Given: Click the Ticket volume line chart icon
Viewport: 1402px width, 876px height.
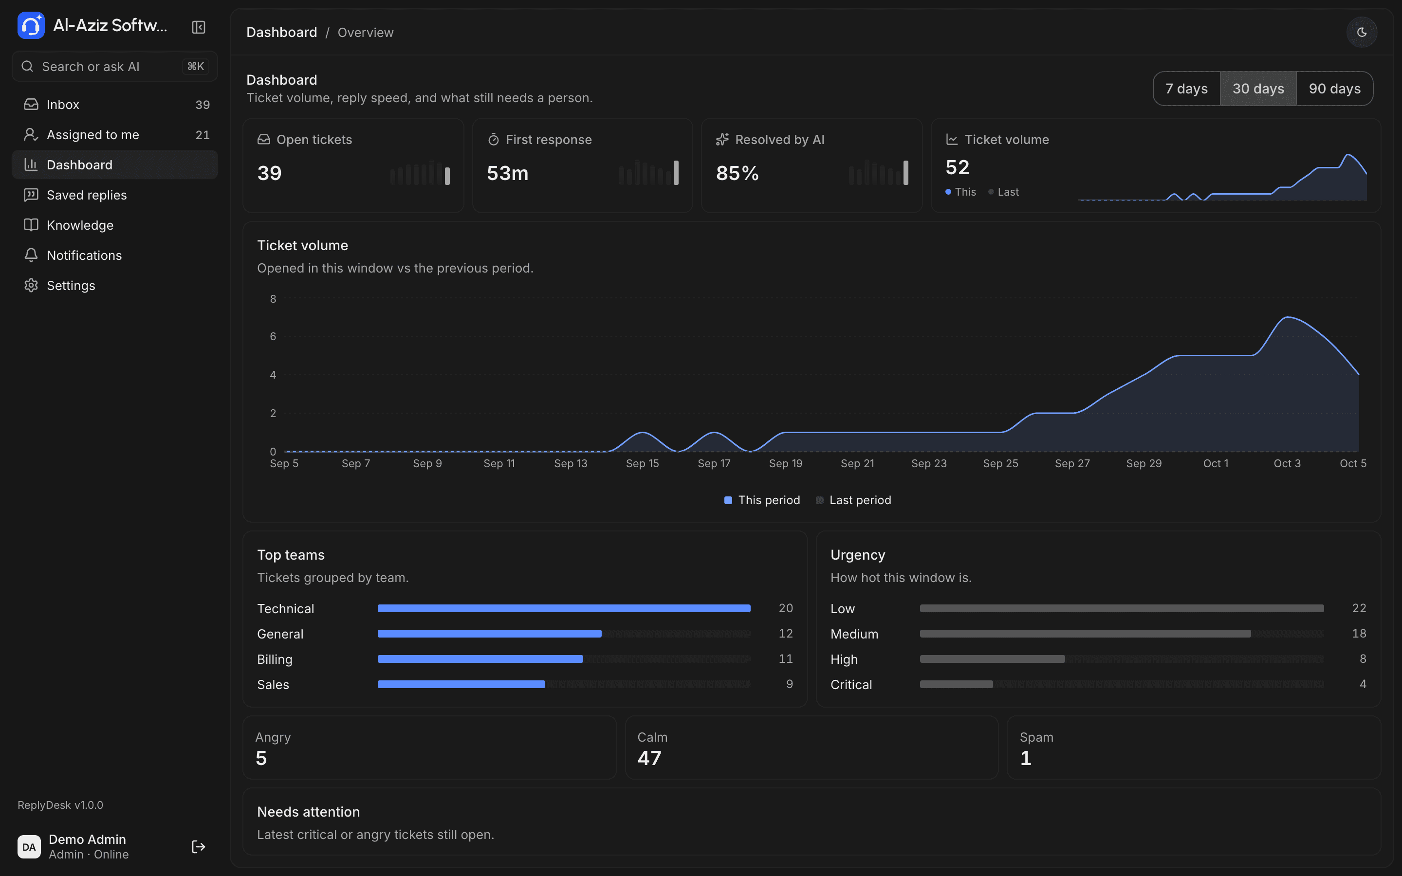Looking at the screenshot, I should click(952, 140).
